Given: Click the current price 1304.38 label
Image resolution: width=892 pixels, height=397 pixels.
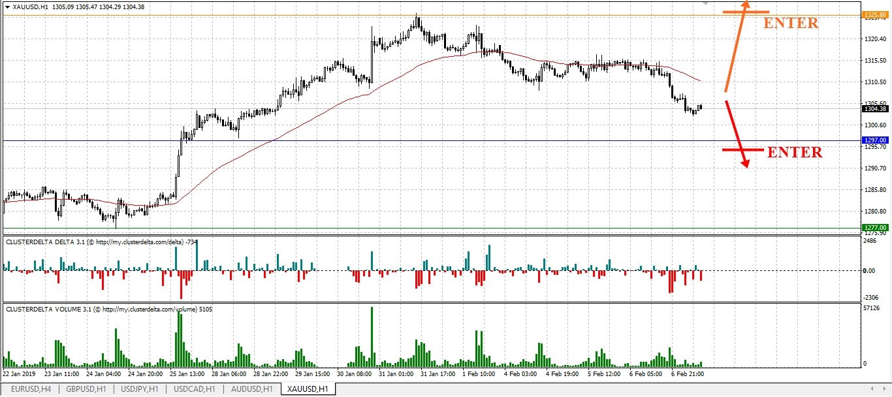Looking at the screenshot, I should [x=874, y=110].
